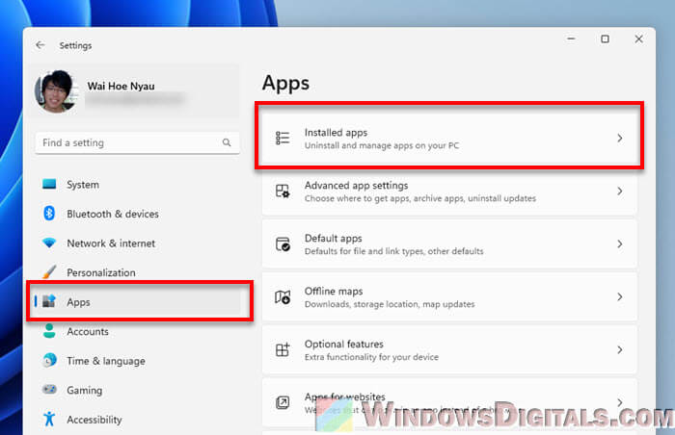
Task: Go to Time & language
Action: coord(137,361)
